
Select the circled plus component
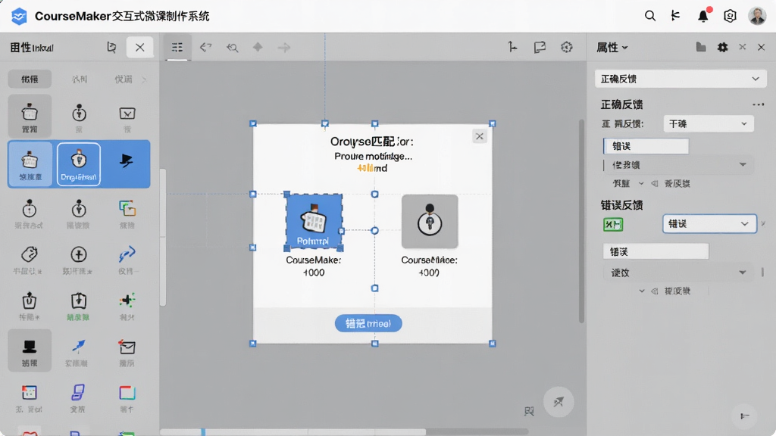tap(79, 260)
